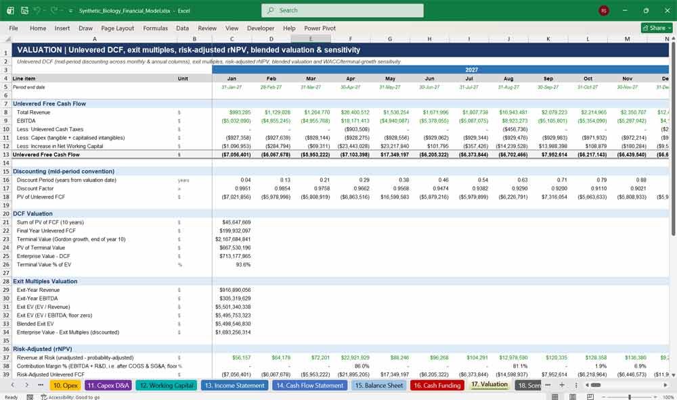Click the zoom out minus button
677x400 pixels.
[604, 397]
